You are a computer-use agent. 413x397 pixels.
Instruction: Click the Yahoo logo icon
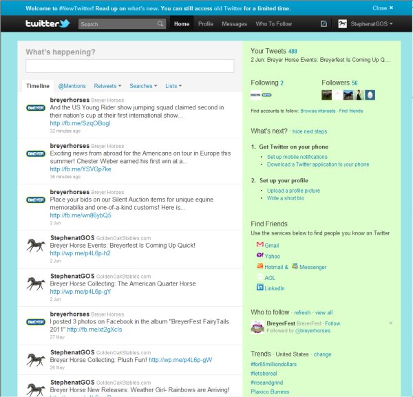pyautogui.click(x=260, y=255)
